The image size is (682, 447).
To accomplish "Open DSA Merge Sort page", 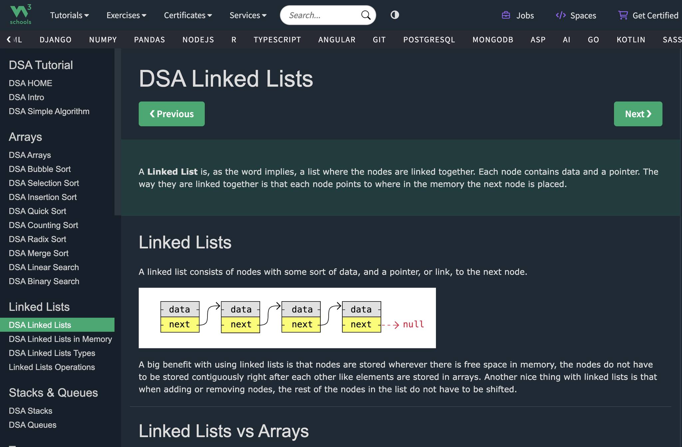I will tap(39, 253).
